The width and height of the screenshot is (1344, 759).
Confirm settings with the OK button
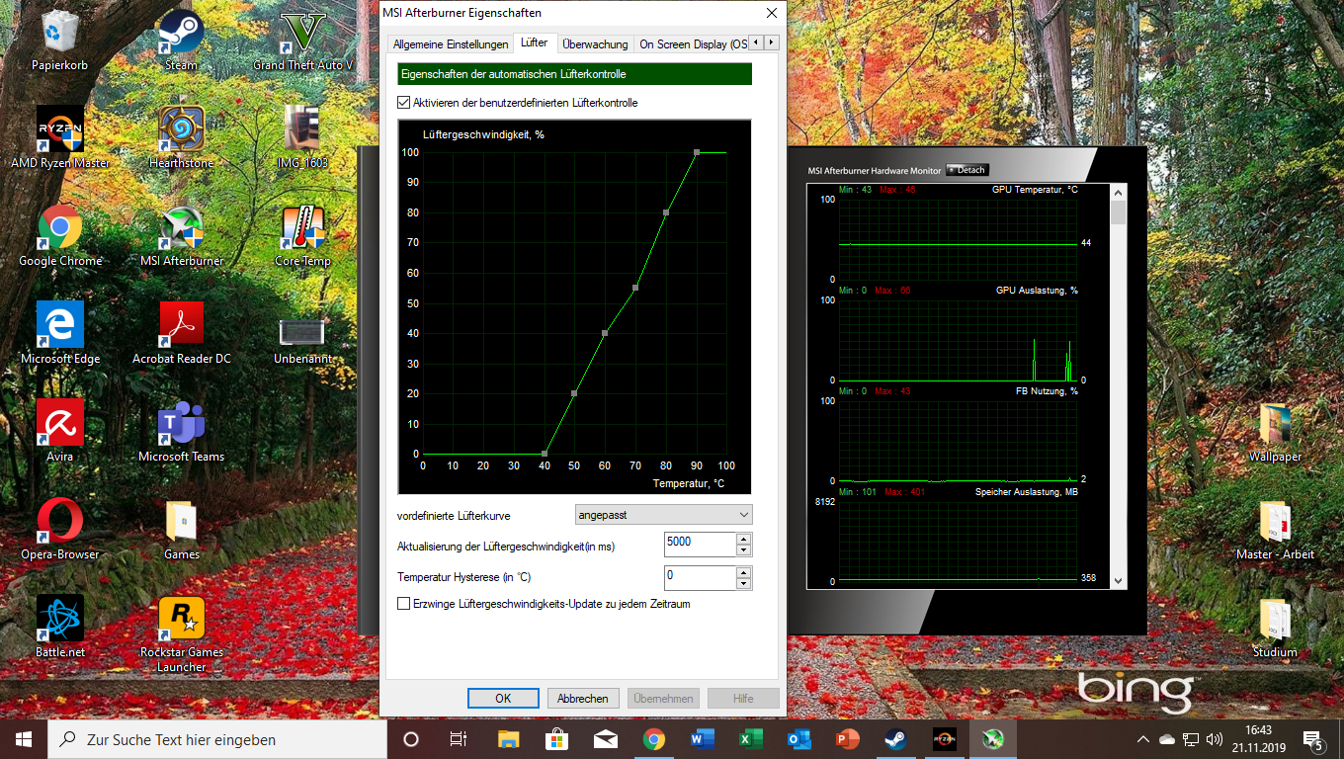click(503, 698)
